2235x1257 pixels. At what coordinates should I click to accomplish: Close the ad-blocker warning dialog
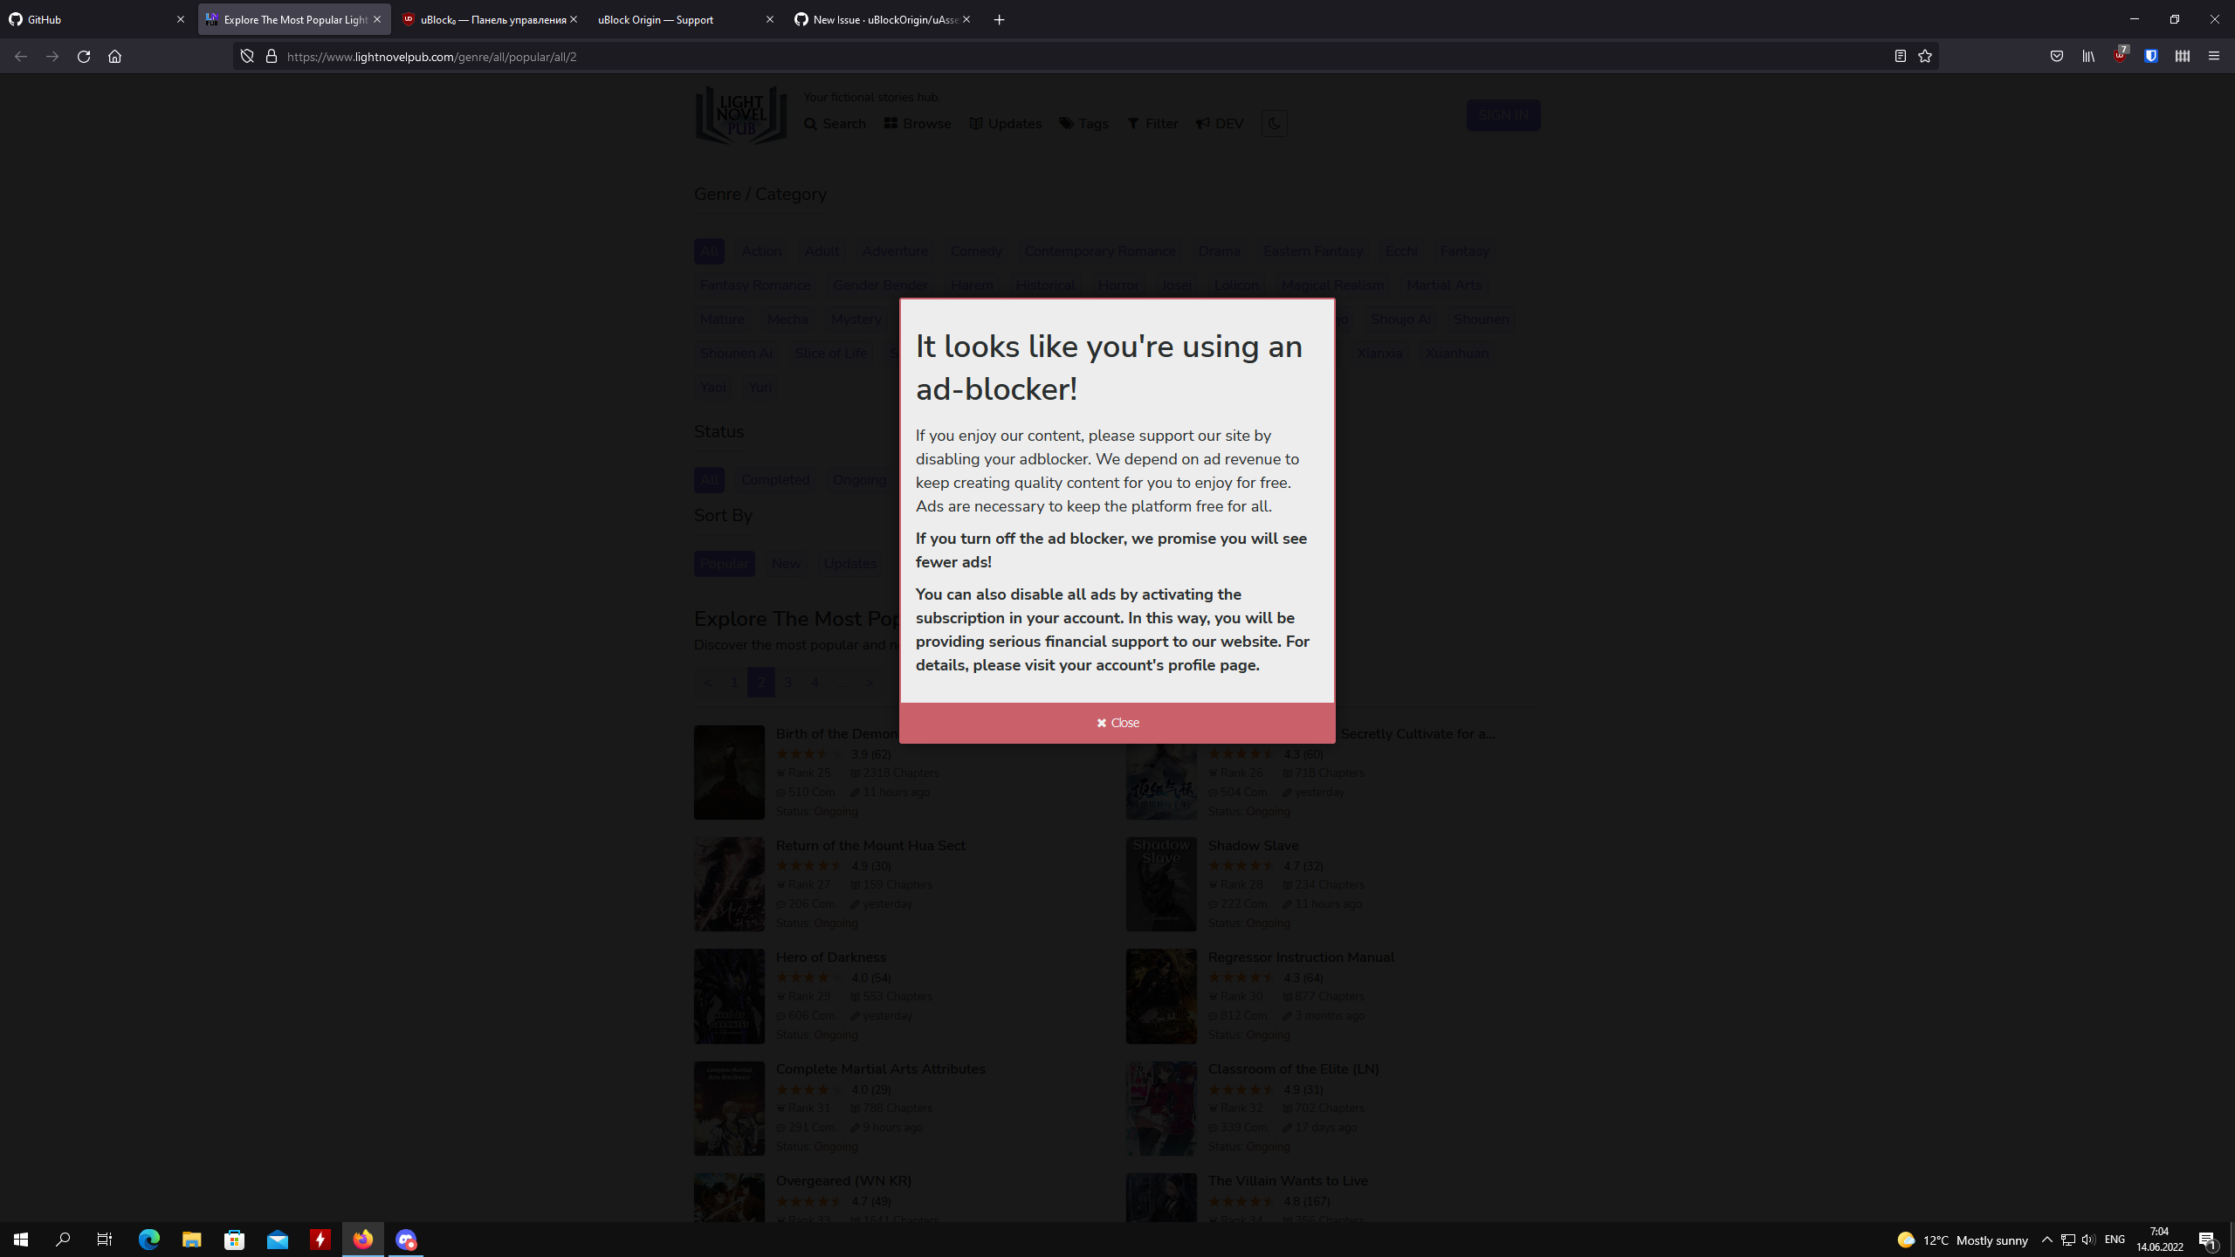click(1117, 723)
